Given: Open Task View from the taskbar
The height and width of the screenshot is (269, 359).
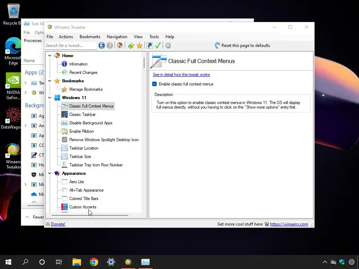Looking at the screenshot, I should click(x=59, y=262).
